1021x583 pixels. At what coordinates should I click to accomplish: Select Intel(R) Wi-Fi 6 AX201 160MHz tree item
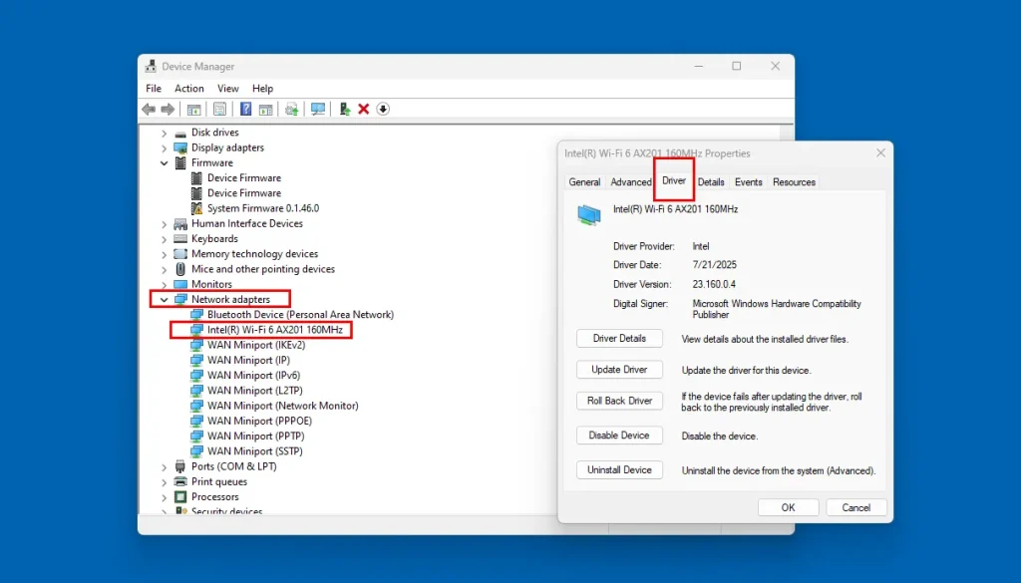pyautogui.click(x=275, y=330)
